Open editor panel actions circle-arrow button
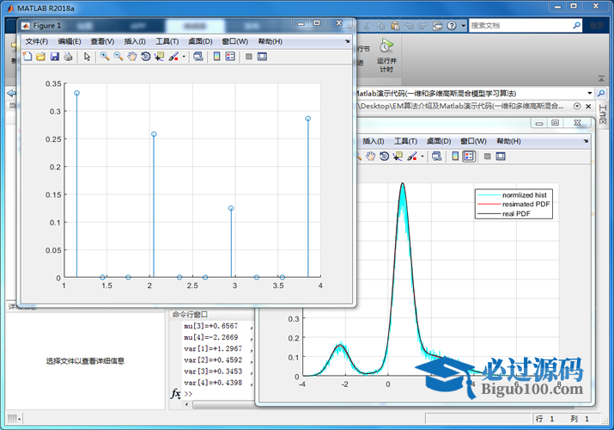The width and height of the screenshot is (614, 430). click(577, 107)
